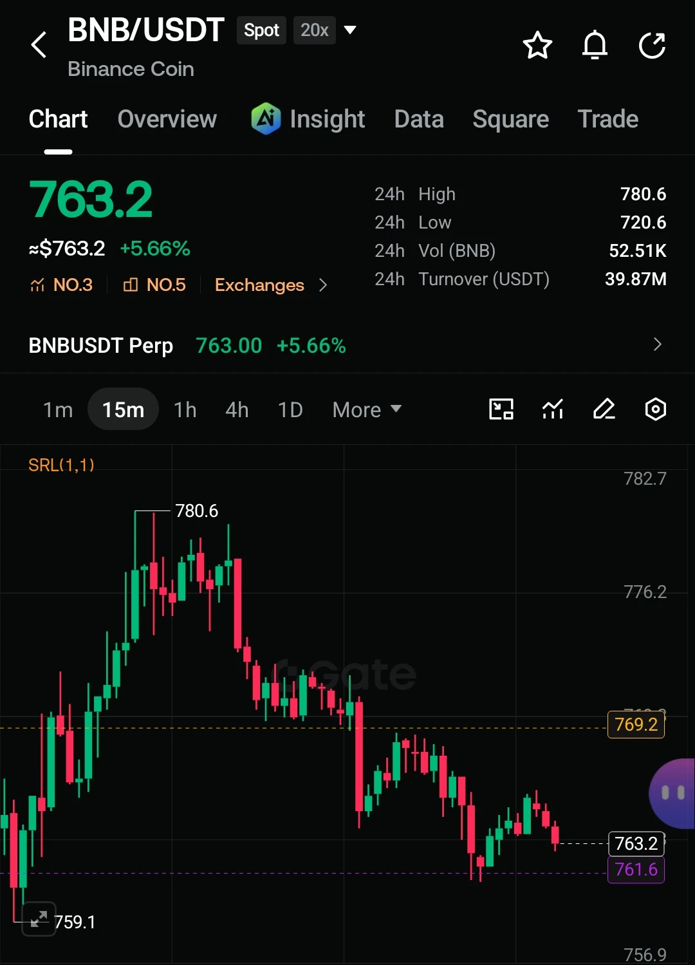Select the drawing pencil tool
The height and width of the screenshot is (965, 695).
click(604, 409)
